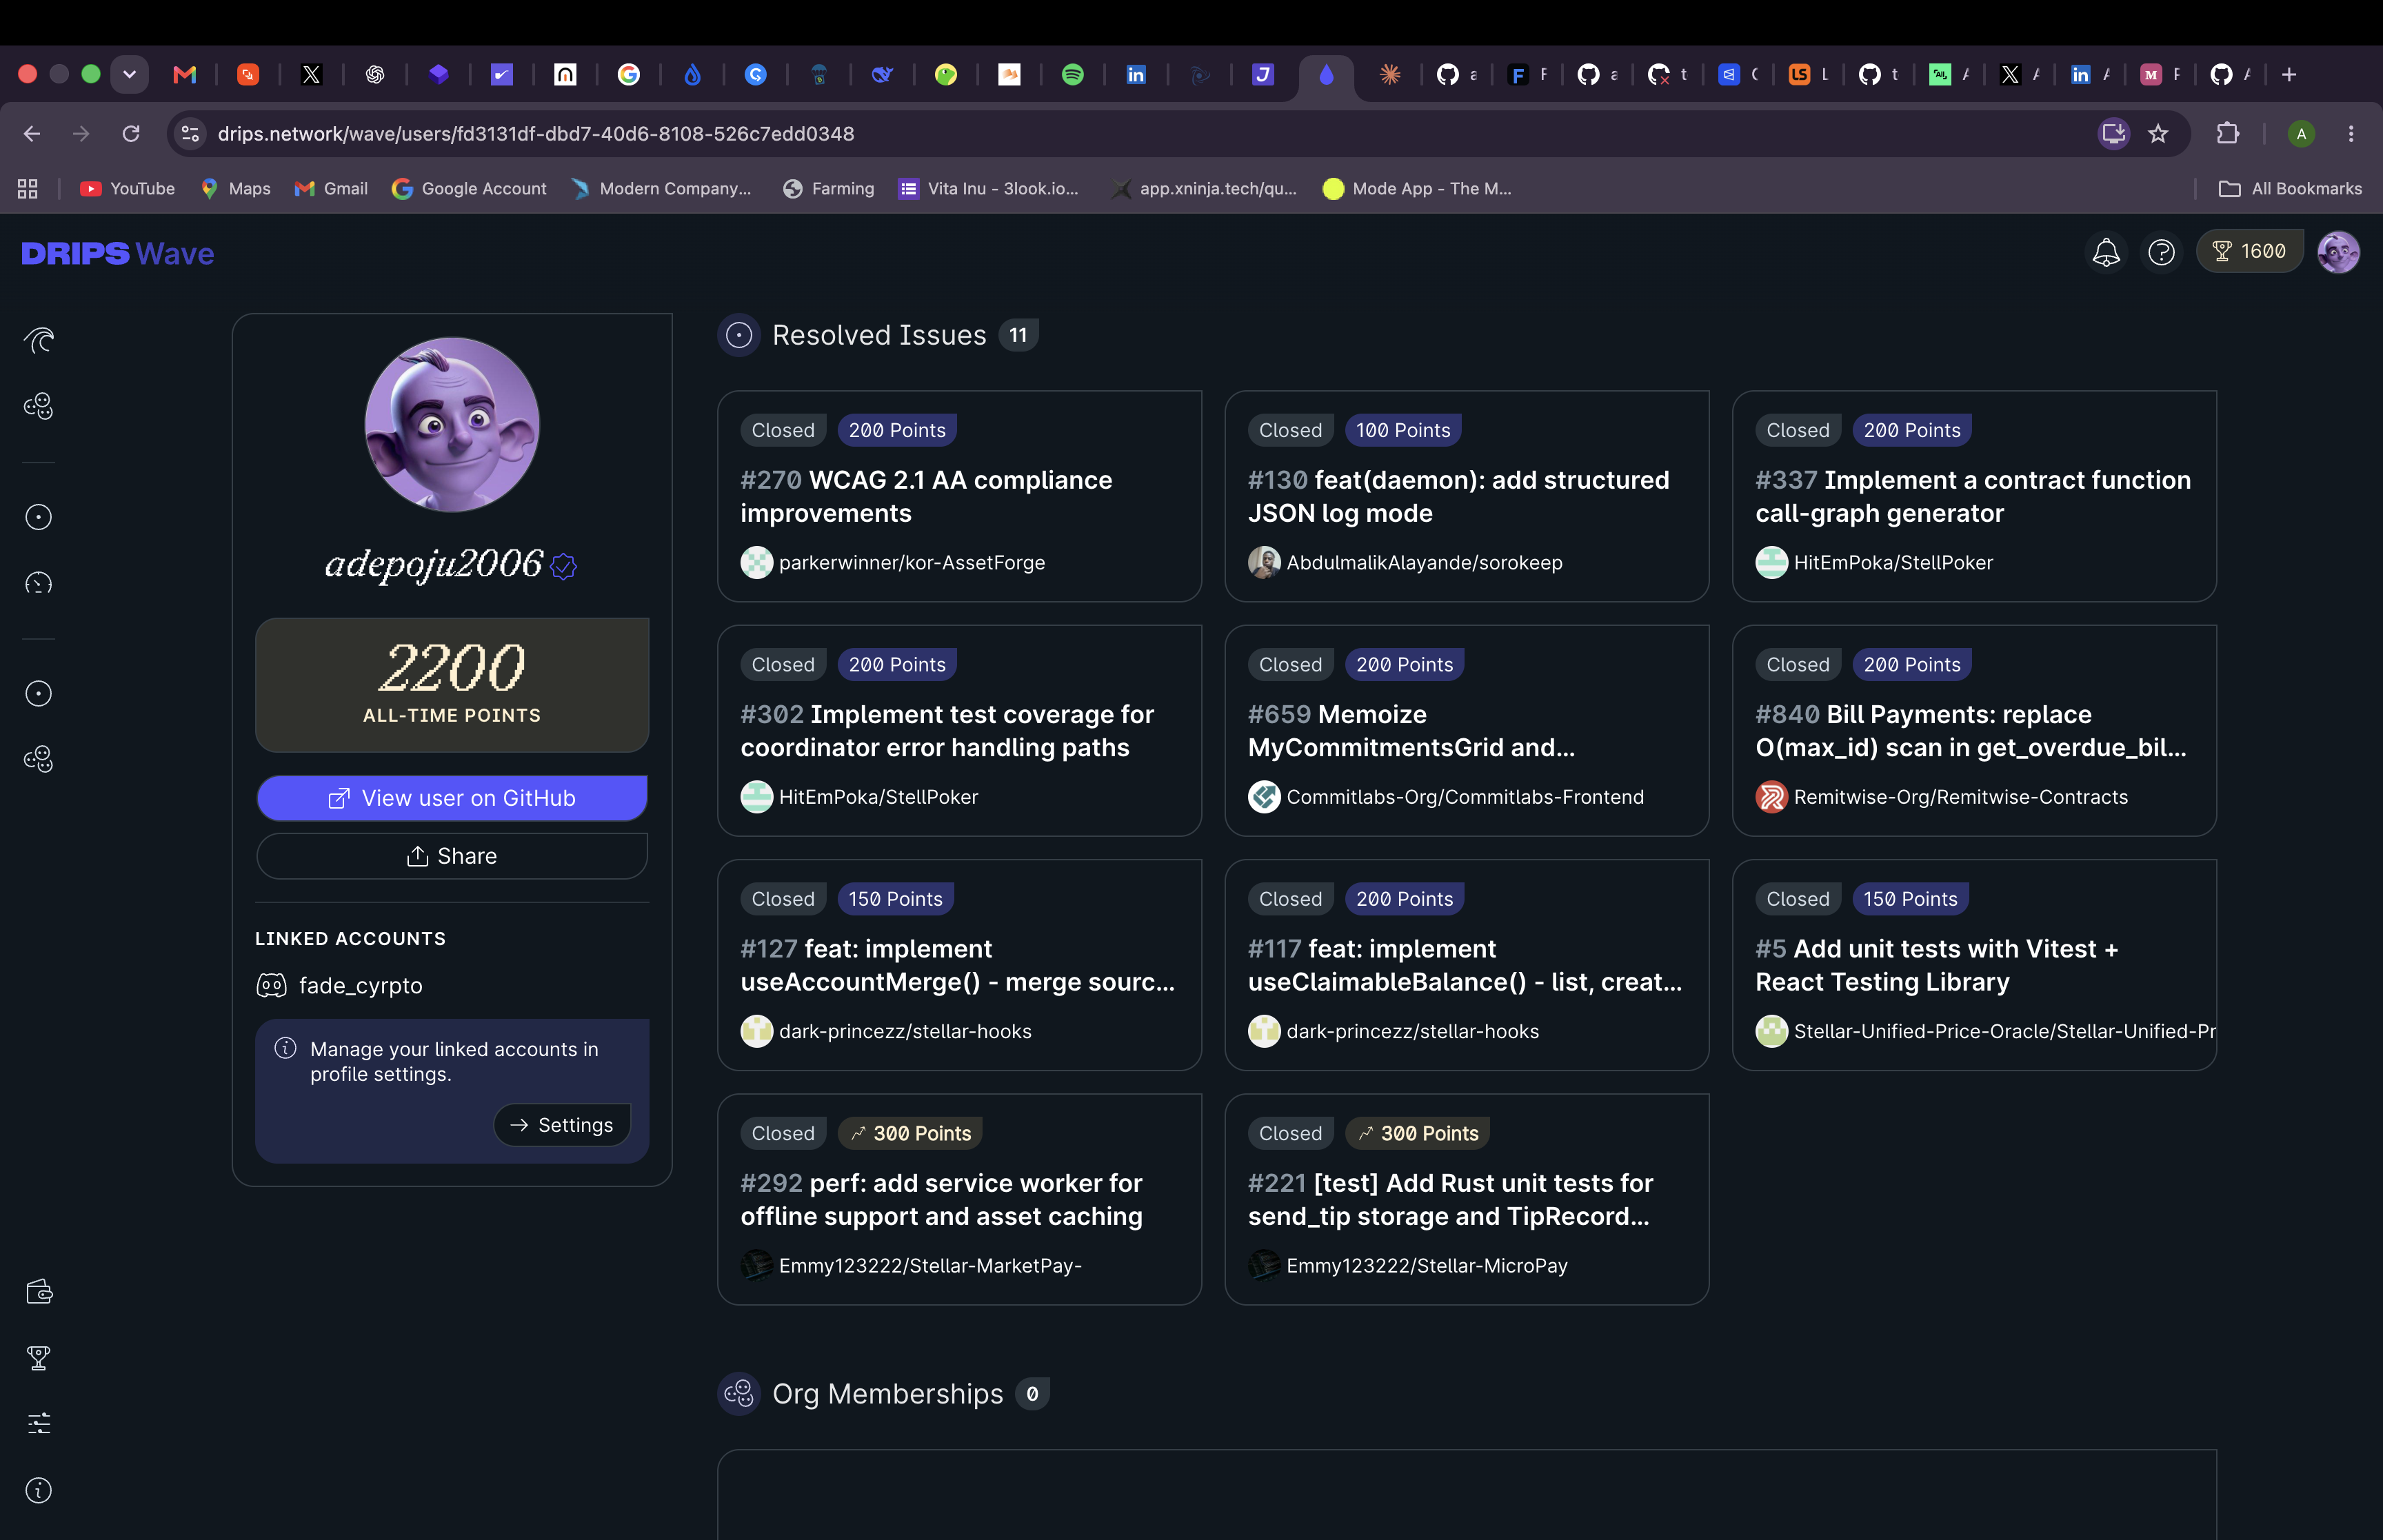Click the Share button
Screen dimensions: 2383x1540
(x=452, y=856)
